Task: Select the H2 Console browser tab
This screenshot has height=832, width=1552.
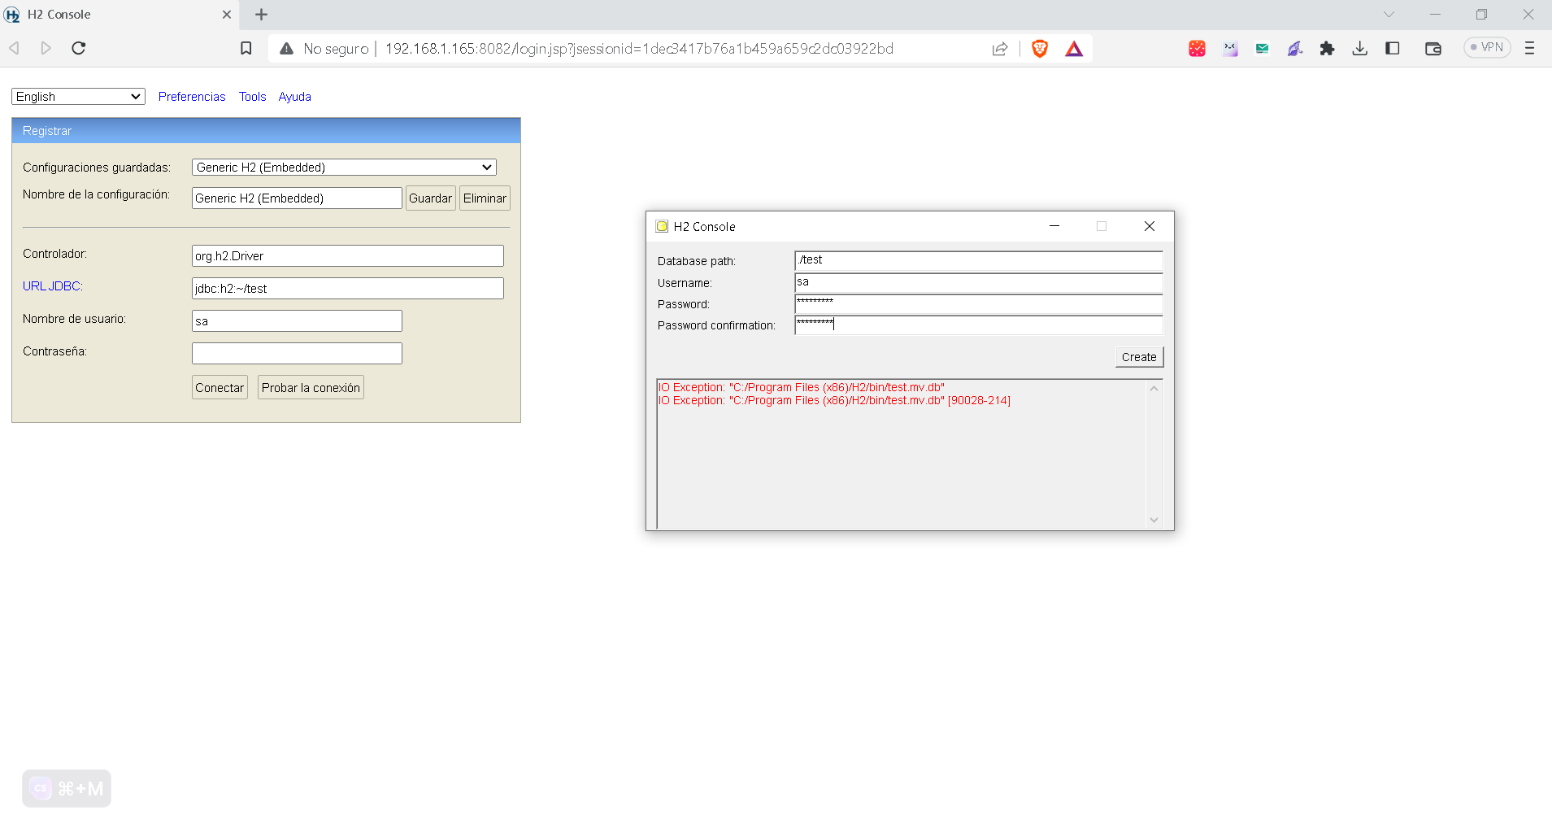Action: (118, 15)
